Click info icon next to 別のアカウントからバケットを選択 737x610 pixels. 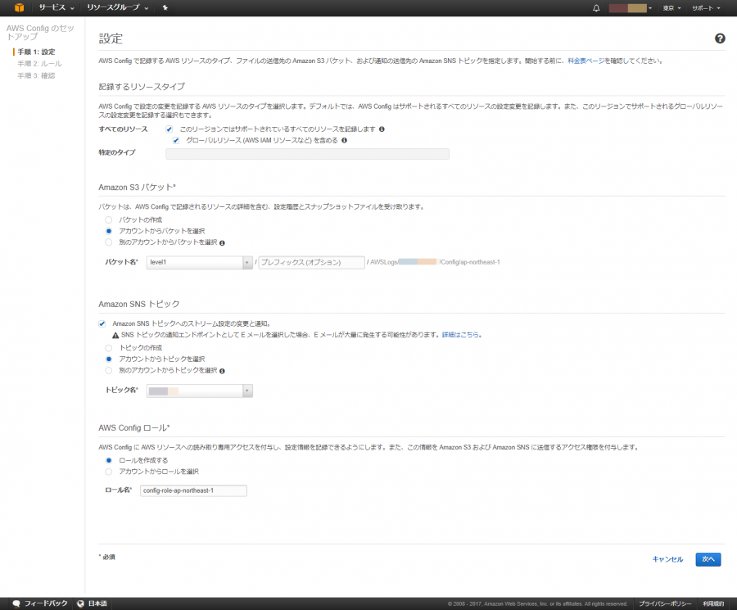[x=222, y=243]
